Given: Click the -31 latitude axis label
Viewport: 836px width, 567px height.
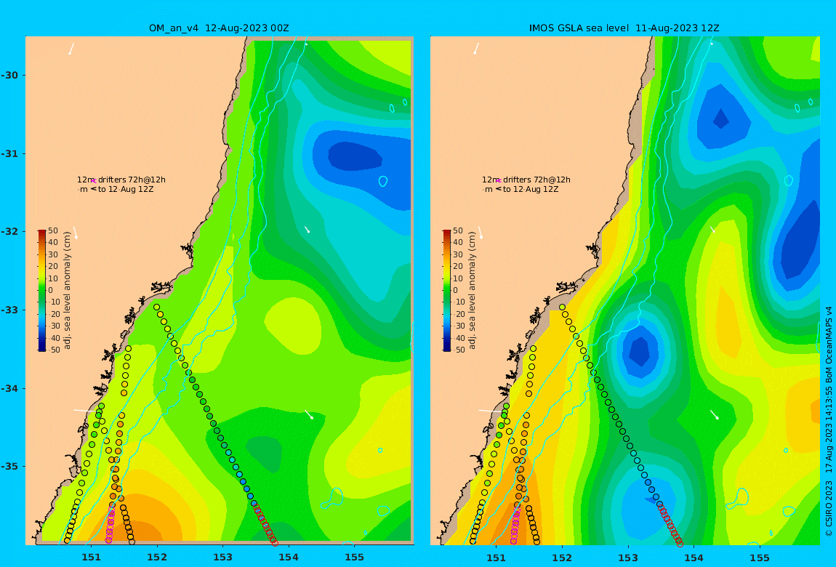Looking at the screenshot, I should (9, 153).
